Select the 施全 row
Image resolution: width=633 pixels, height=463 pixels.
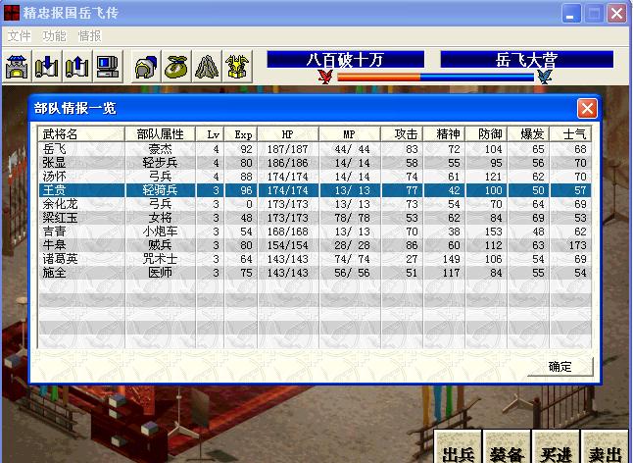pos(315,273)
